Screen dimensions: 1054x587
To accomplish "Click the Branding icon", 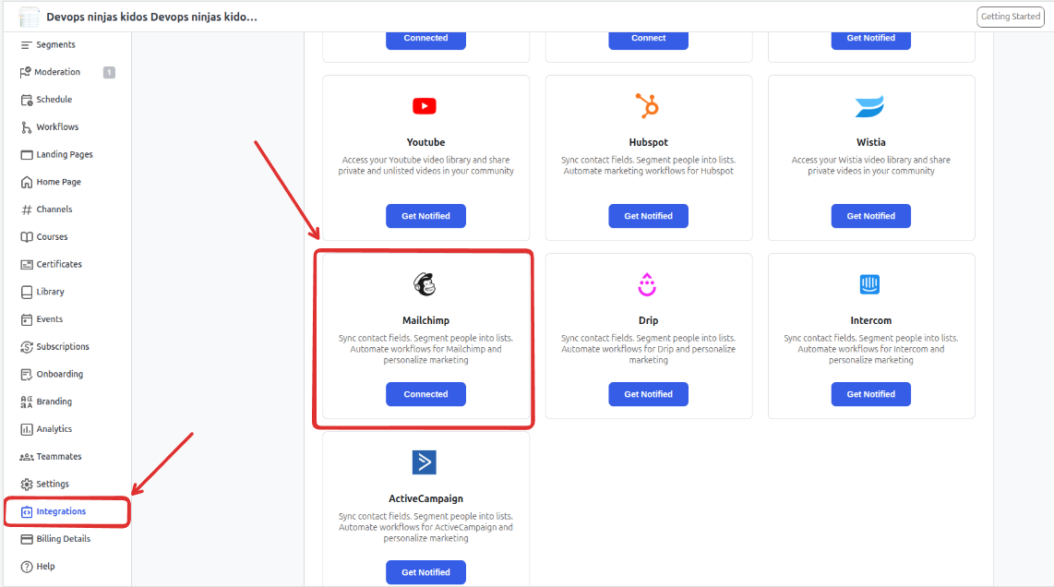I will pos(26,402).
